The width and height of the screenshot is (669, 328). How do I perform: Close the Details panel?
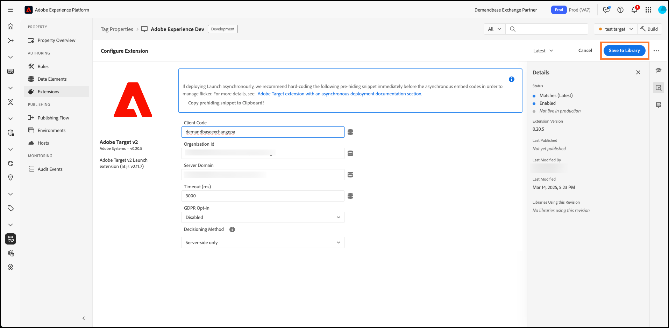(638, 72)
